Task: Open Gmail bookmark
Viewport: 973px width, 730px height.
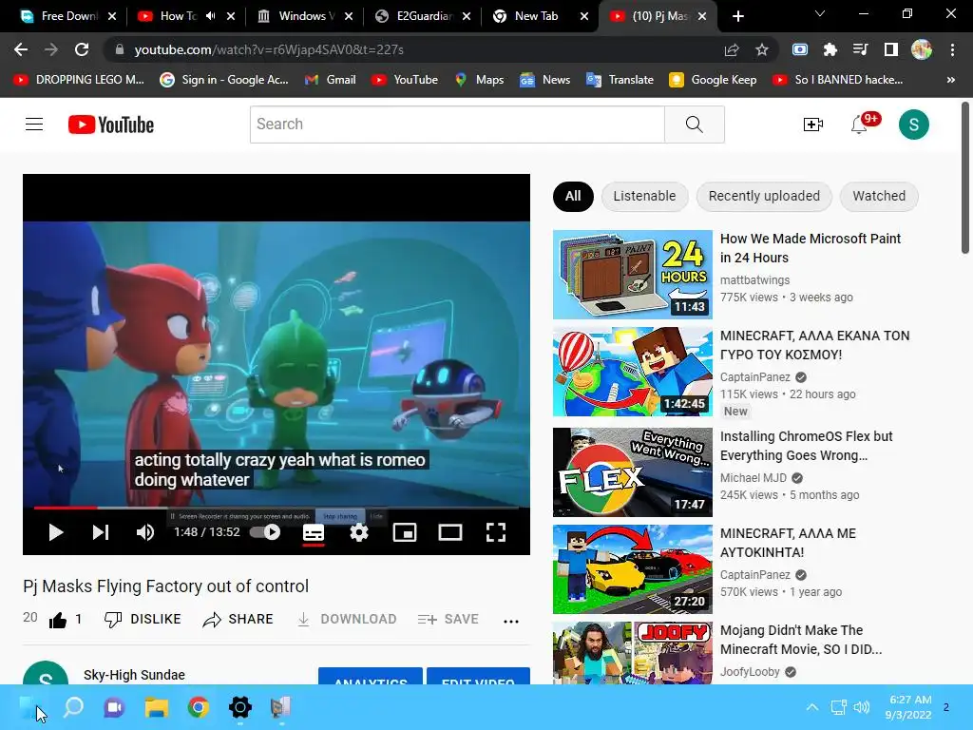Action: point(330,80)
